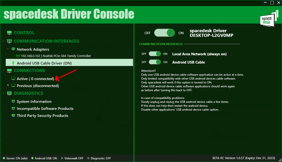The width and height of the screenshot is (282, 162).
Task: Click the Incompatible Software Products icon
Action: coord(13,108)
